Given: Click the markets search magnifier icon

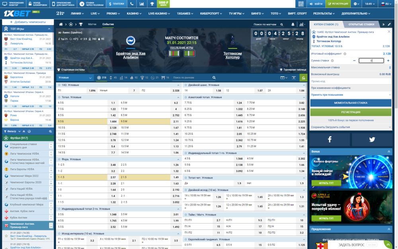Looking at the screenshot, I should [x=214, y=78].
